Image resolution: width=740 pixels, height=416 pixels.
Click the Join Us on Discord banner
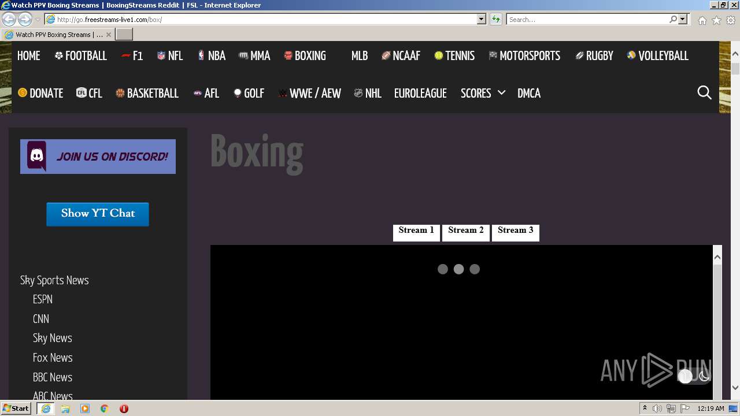[98, 157]
